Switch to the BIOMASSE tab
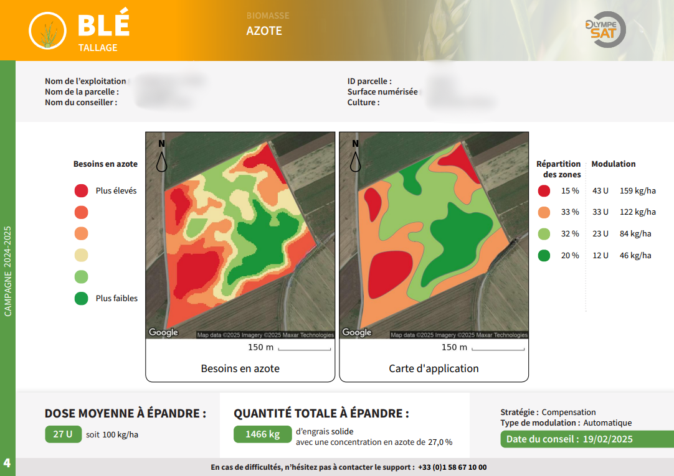 pyautogui.click(x=268, y=16)
